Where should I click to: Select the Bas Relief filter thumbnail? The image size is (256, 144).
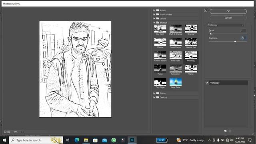pyautogui.click(x=160, y=29)
